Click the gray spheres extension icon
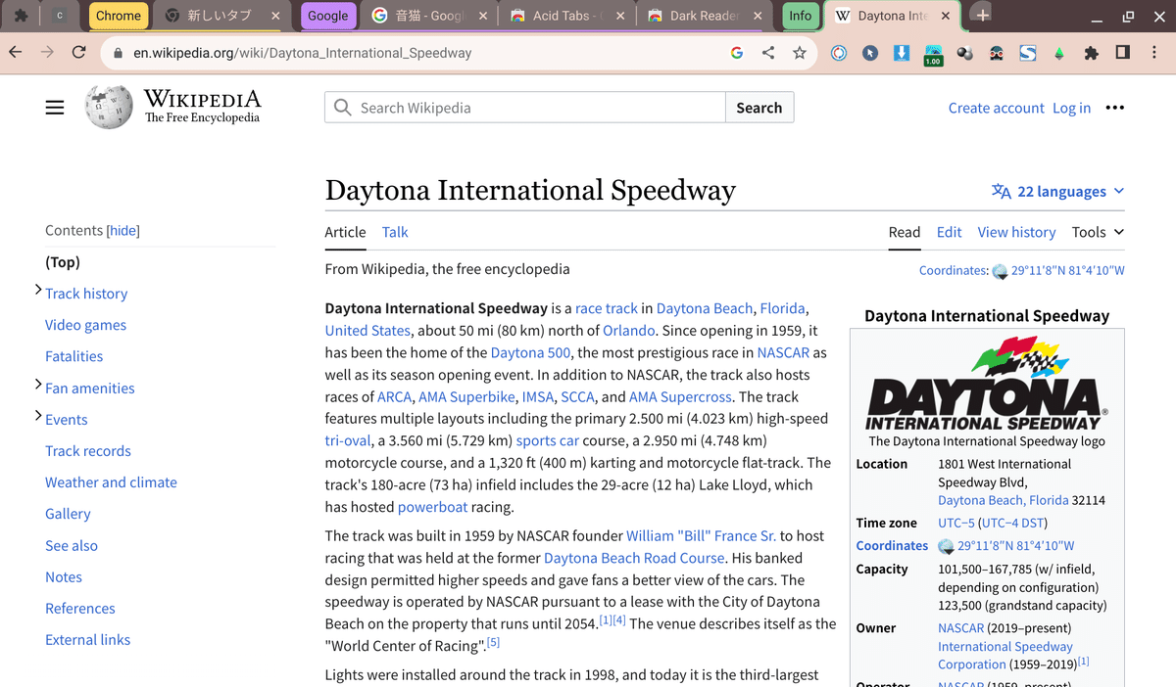 click(964, 53)
